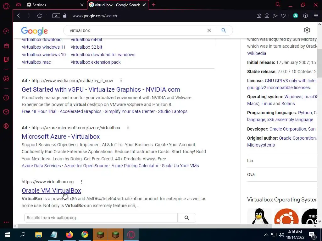This screenshot has height=241, width=322.
Task: Open Easy Setup menu icon
Action: 316,16
